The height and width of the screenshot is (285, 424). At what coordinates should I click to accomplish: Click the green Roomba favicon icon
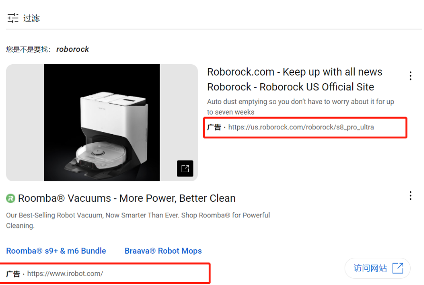(x=10, y=198)
